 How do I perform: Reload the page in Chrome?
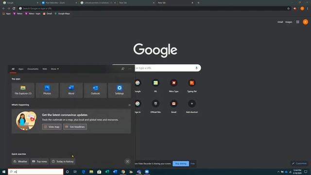(x=14, y=9)
